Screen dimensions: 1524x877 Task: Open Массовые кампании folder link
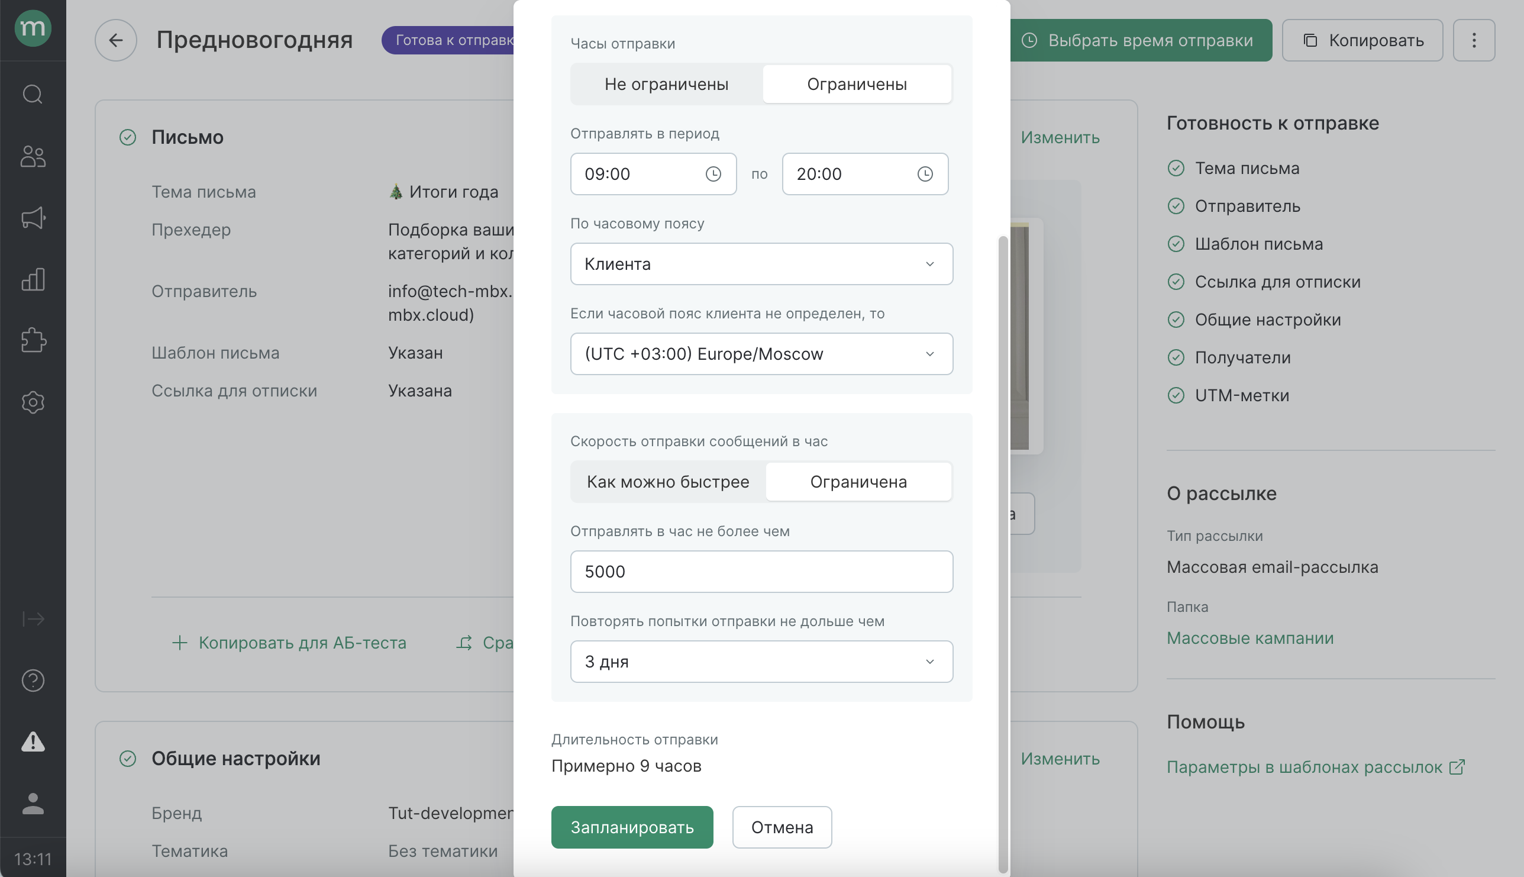[x=1250, y=638]
